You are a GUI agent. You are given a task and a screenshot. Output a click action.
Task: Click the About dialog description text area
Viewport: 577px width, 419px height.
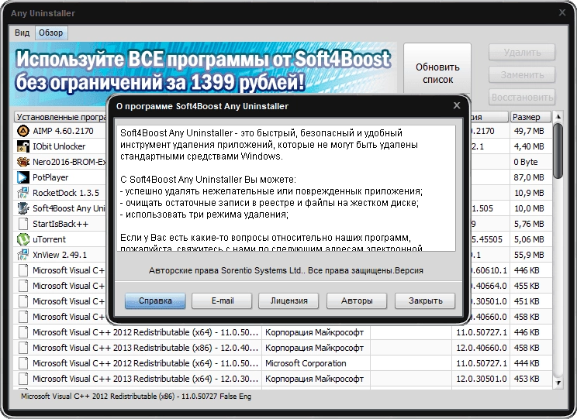coord(286,188)
